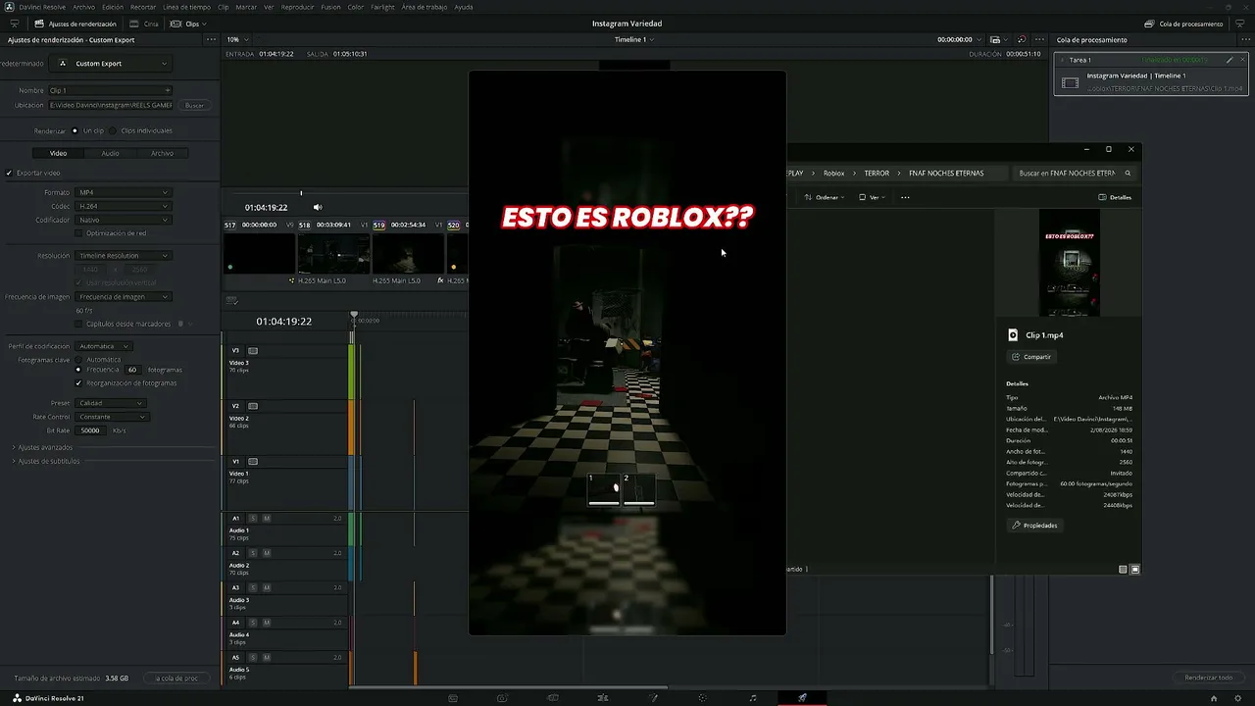Uncheck Exportar video checkbox
Screen dimensions: 1255x706
tap(9, 173)
